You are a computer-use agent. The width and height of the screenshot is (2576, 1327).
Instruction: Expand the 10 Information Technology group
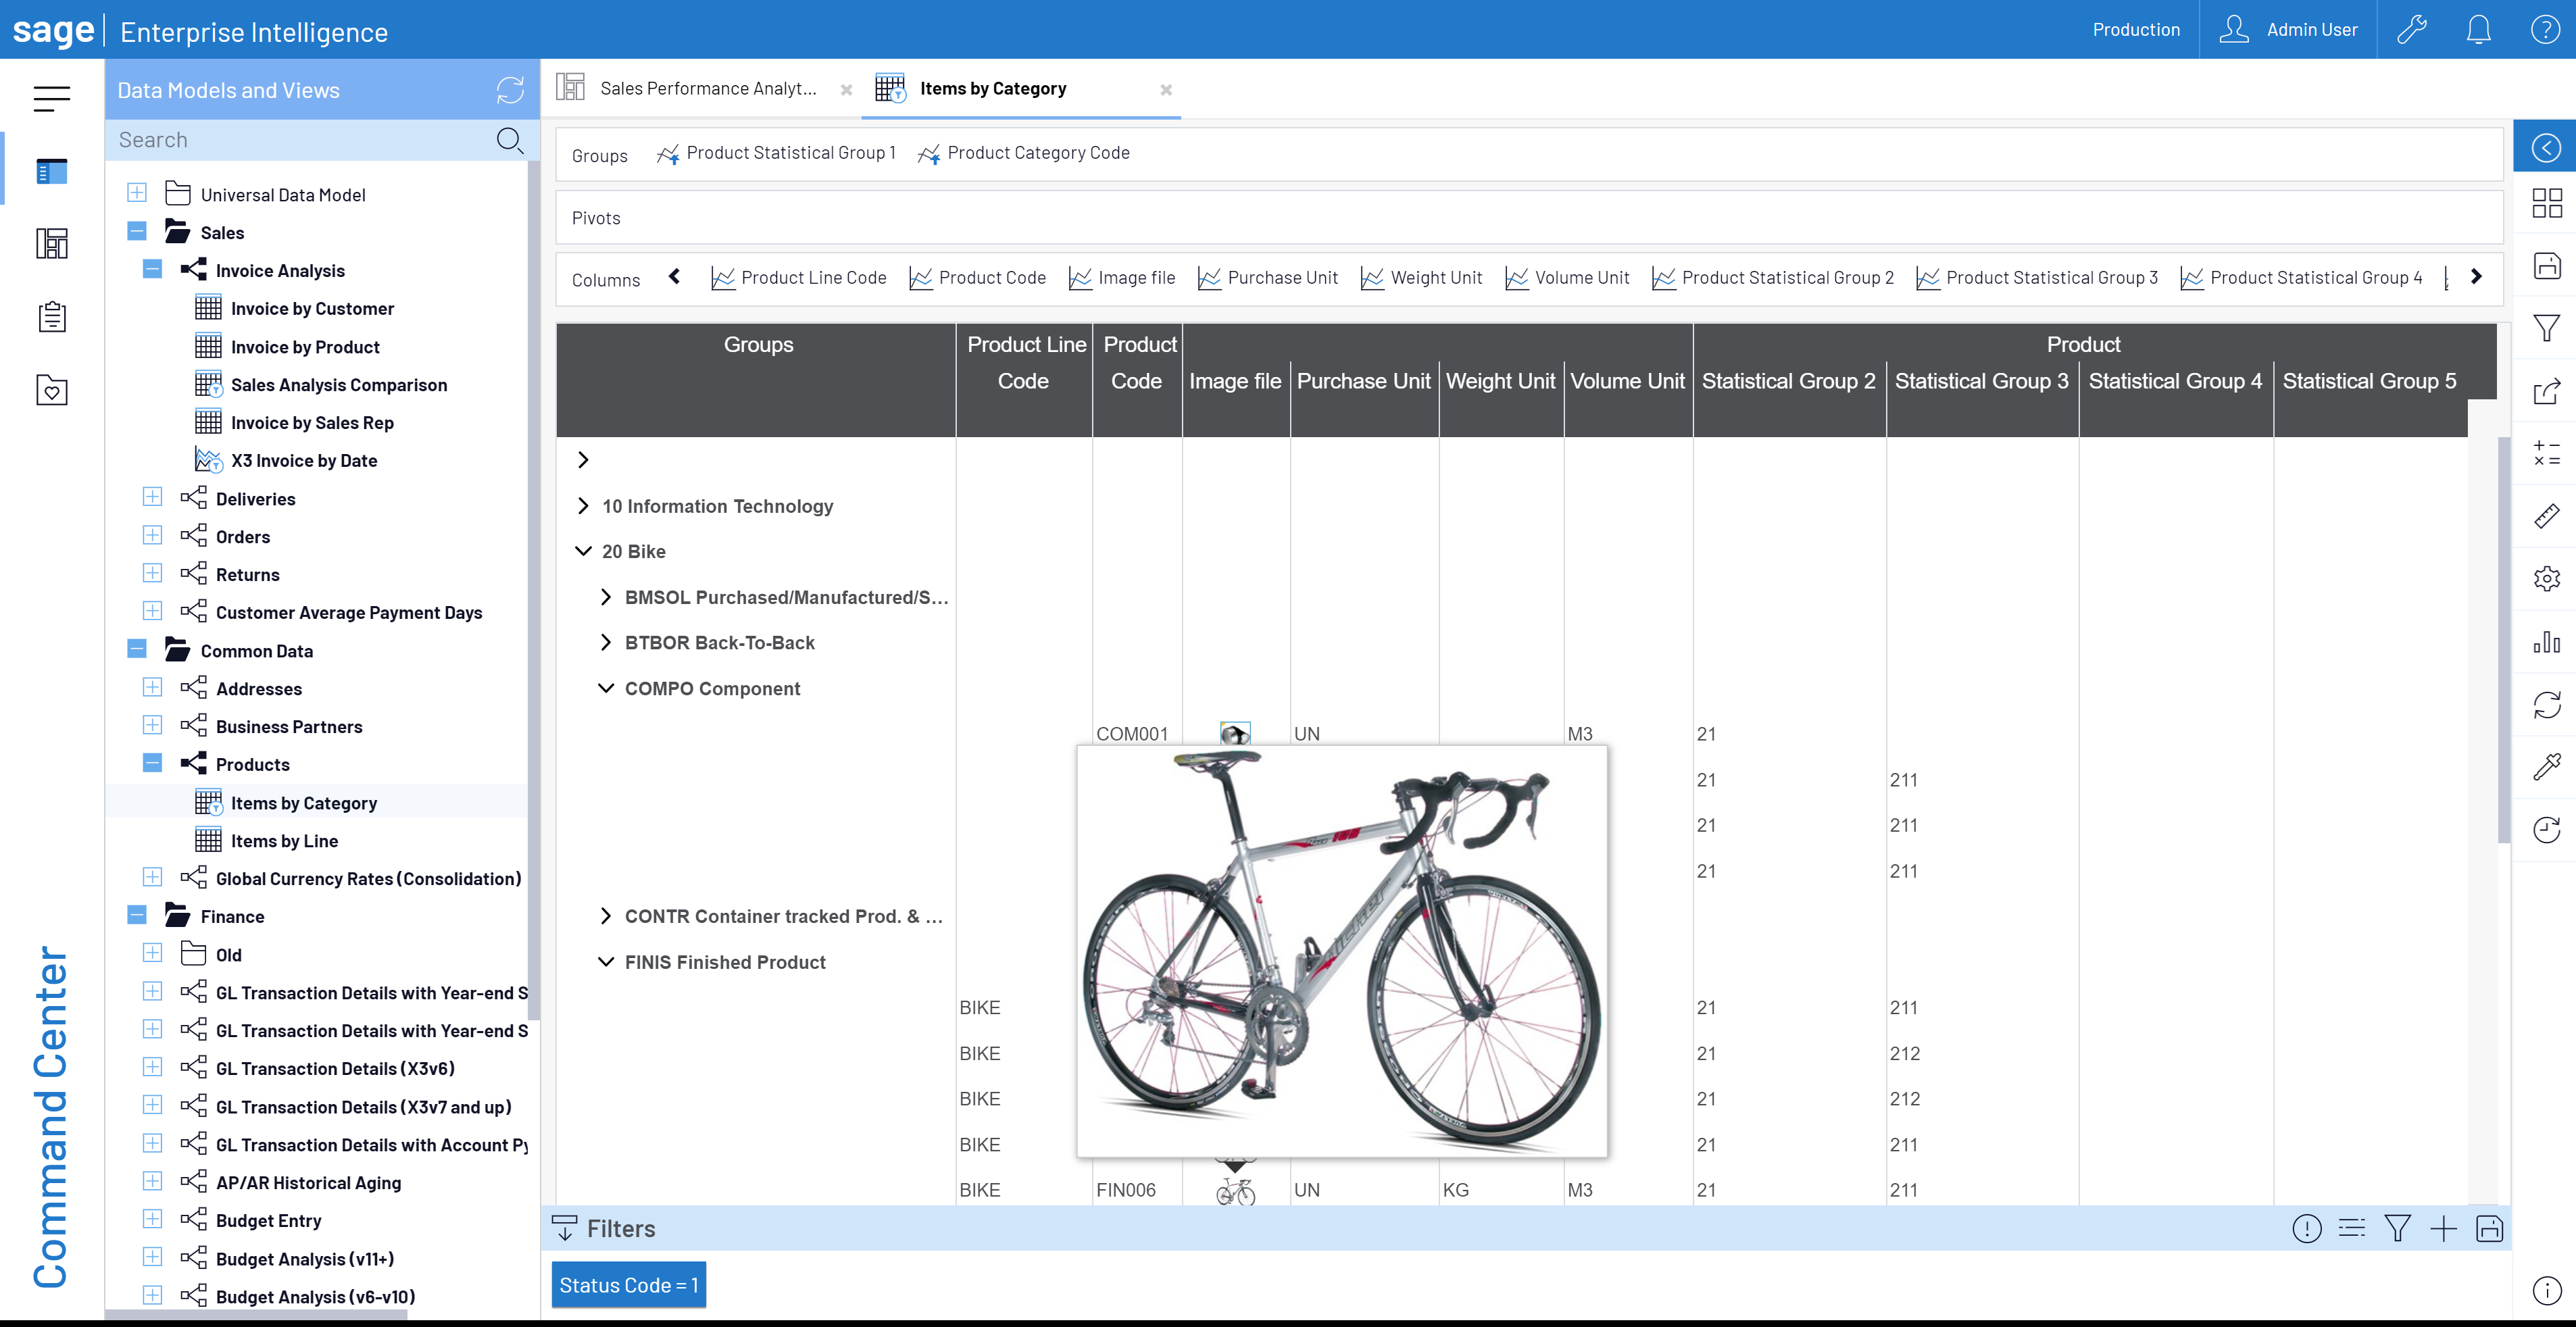click(583, 506)
